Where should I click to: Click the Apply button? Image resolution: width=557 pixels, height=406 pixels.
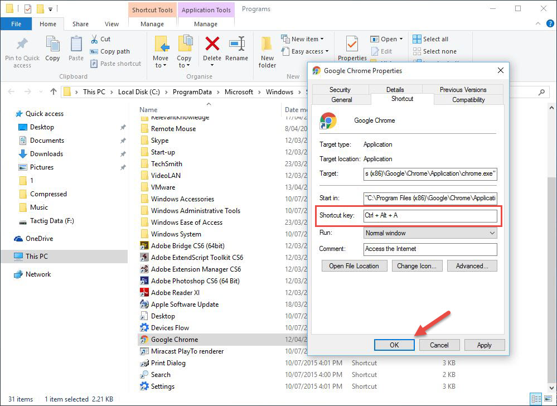[484, 345]
